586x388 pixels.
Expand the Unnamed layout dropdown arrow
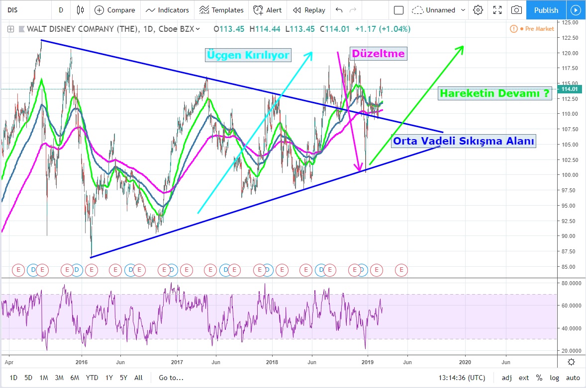coord(463,10)
